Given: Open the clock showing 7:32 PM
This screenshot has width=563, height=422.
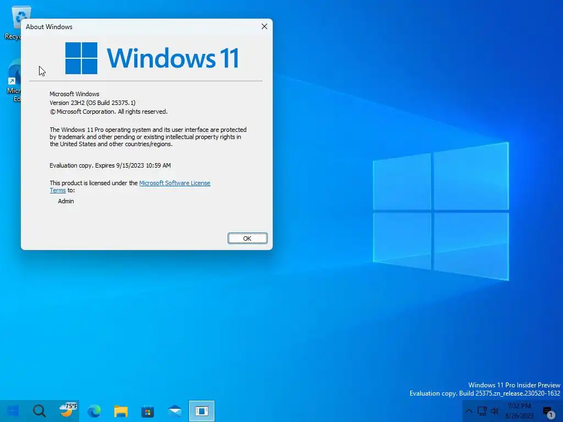Looking at the screenshot, I should [520, 411].
